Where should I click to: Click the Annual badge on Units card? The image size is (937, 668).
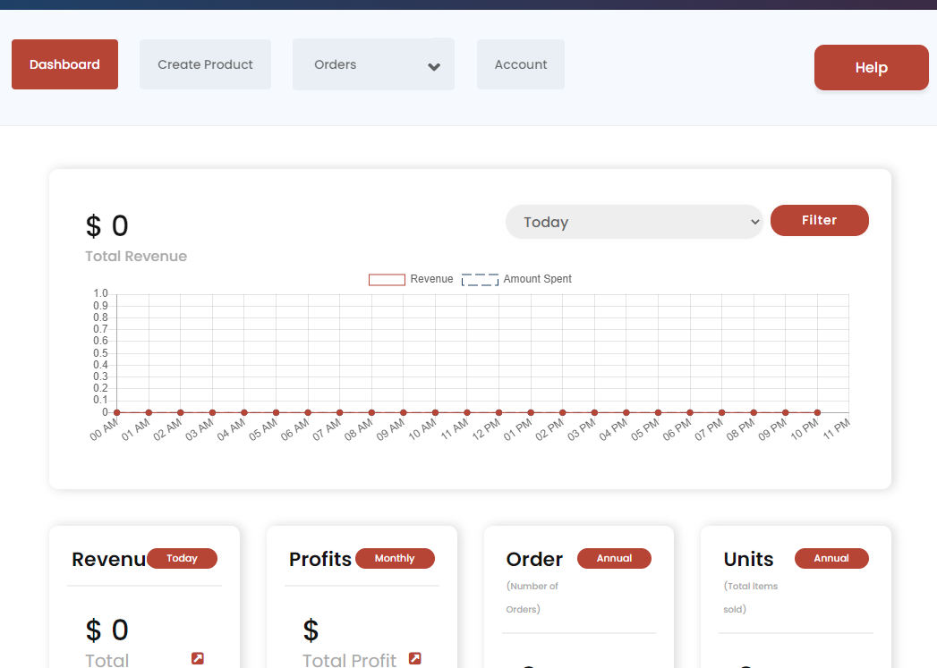coord(831,558)
